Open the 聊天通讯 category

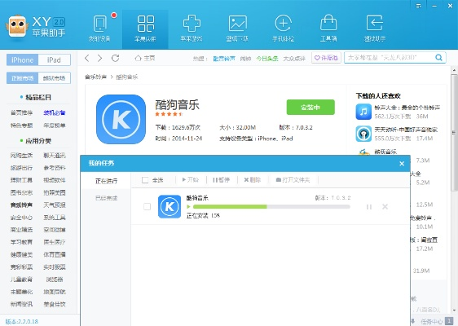(55, 156)
